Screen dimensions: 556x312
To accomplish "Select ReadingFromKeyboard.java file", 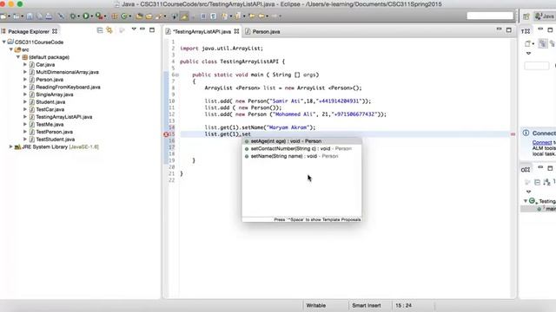I will (68, 87).
